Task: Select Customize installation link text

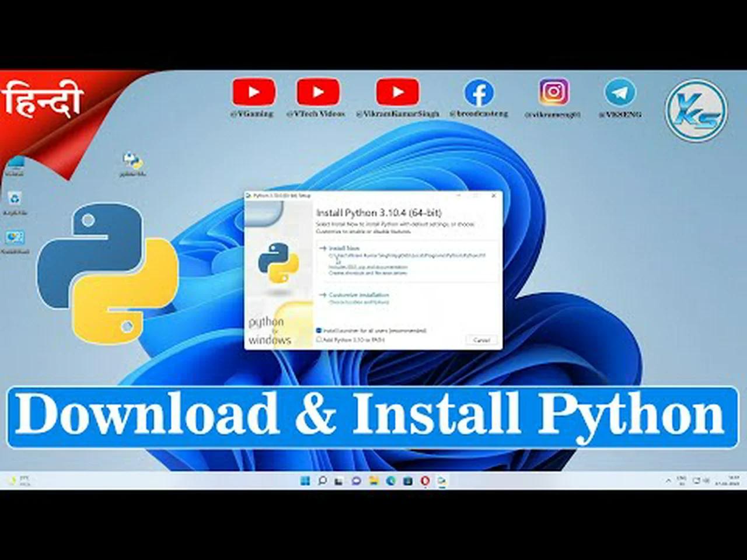Action: pos(358,295)
